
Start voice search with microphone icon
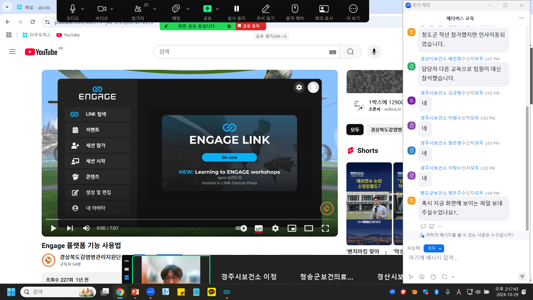[x=374, y=52]
